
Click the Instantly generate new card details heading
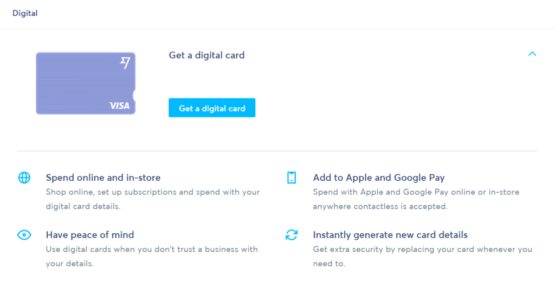[390, 235]
